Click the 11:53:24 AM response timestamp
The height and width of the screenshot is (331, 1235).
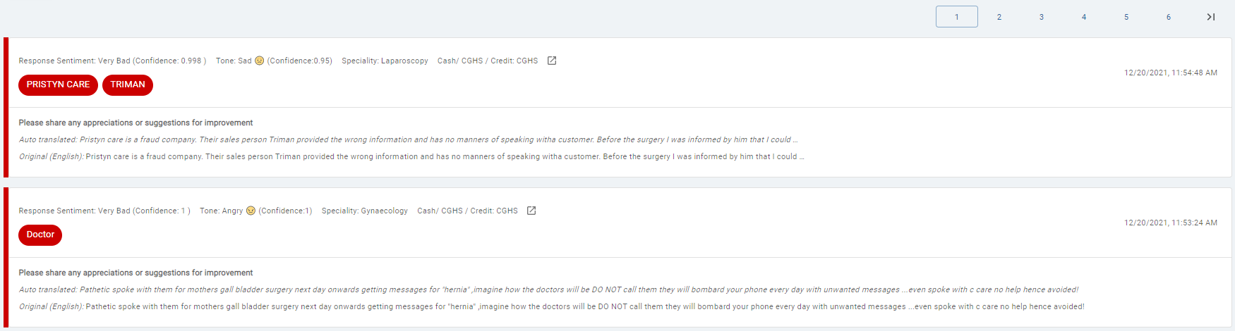(1171, 223)
